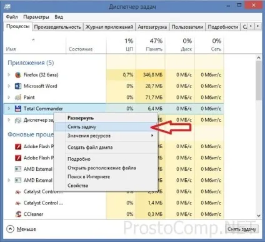Expand the Firefox process group
Image resolution: width=265 pixels, height=242 pixels.
(9, 74)
